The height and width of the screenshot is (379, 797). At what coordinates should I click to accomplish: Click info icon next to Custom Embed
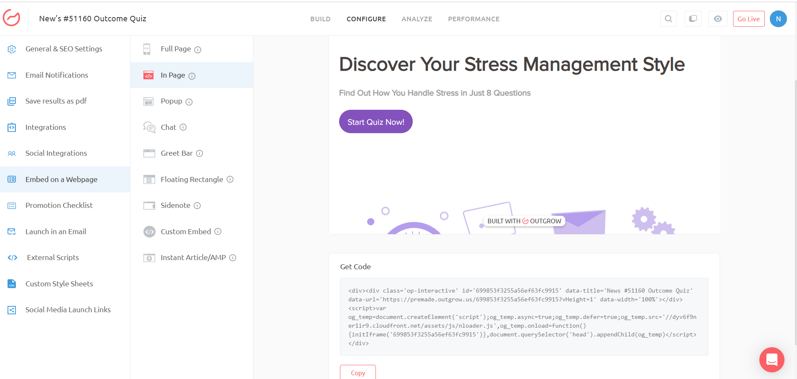(218, 232)
